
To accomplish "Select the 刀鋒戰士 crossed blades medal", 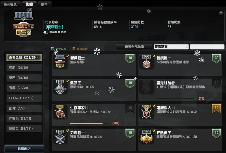I will 60,137.
